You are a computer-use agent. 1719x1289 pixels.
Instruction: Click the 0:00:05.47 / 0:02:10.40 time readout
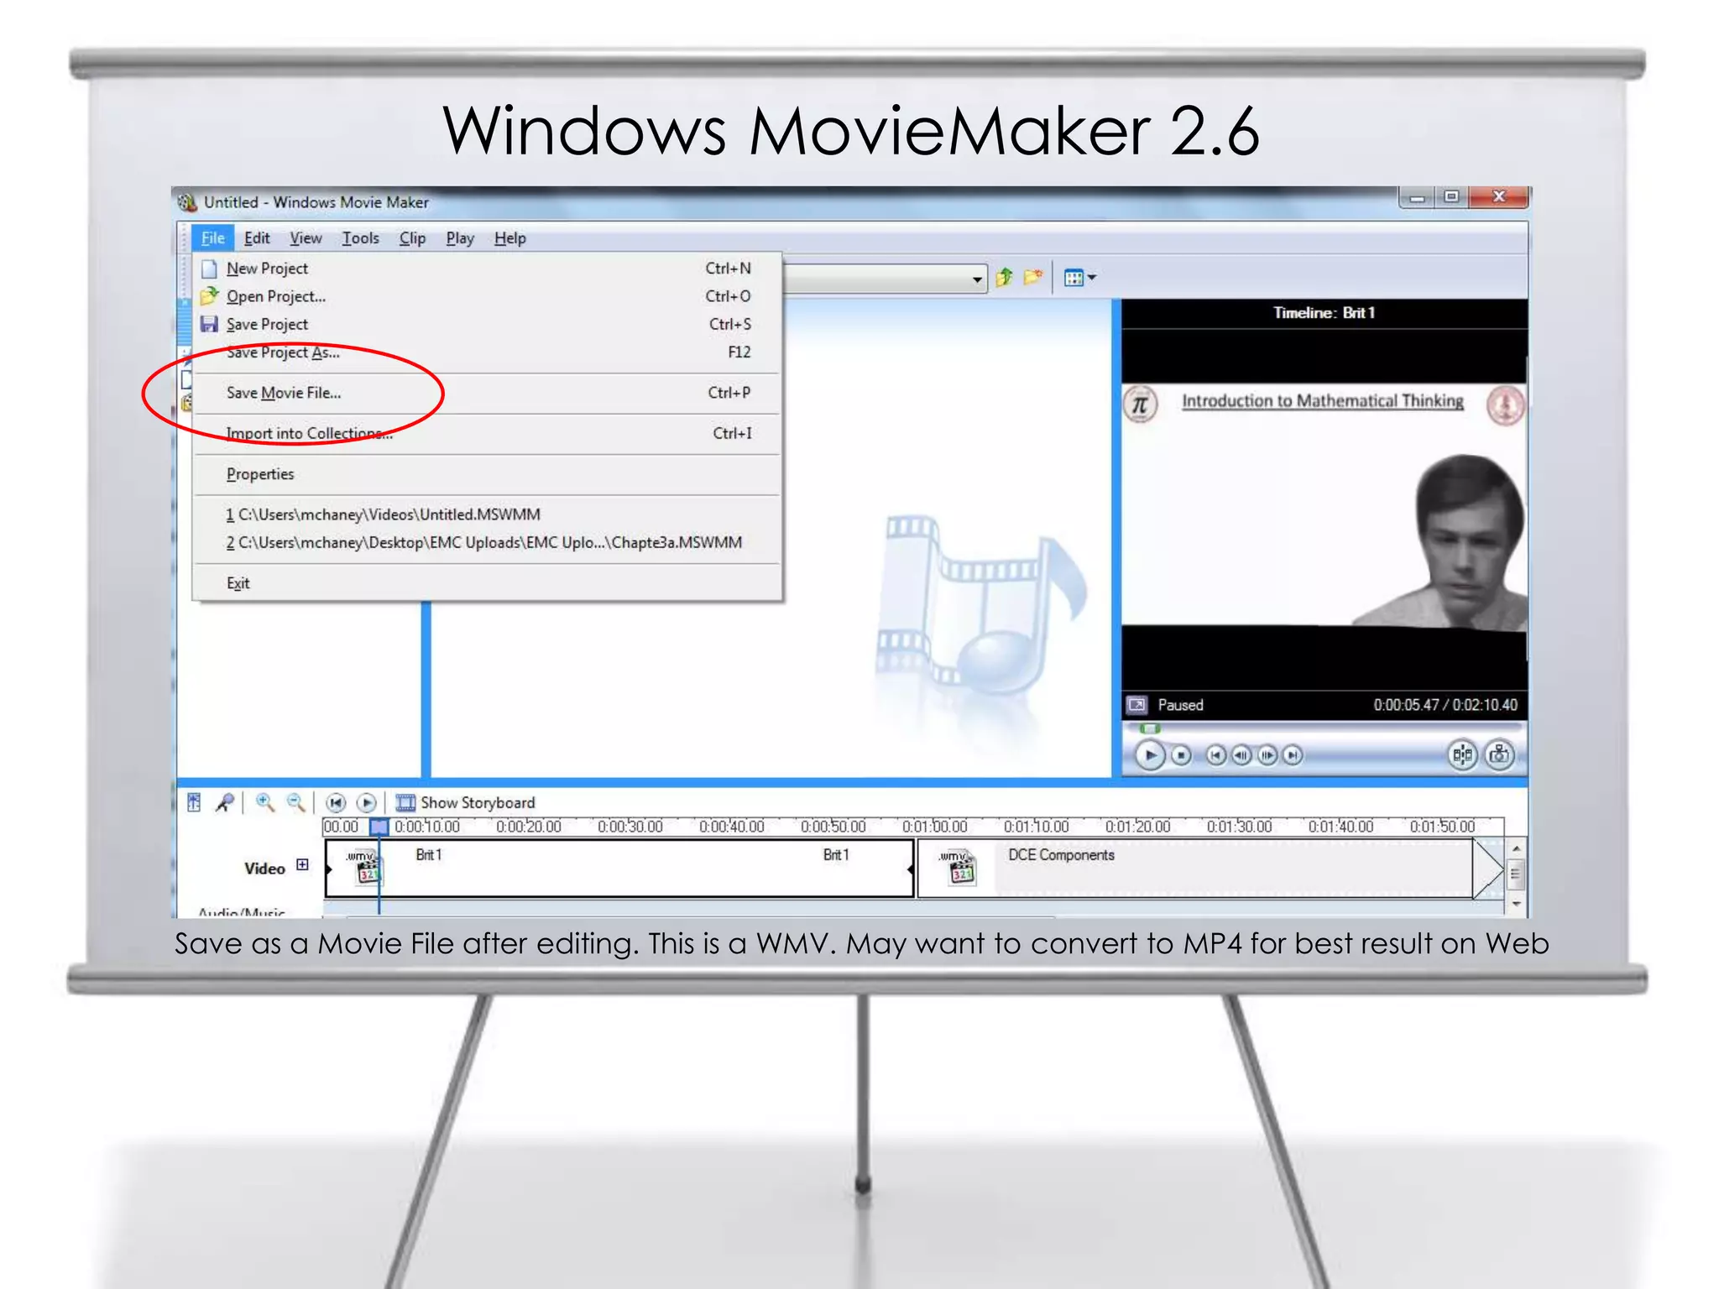(x=1445, y=705)
